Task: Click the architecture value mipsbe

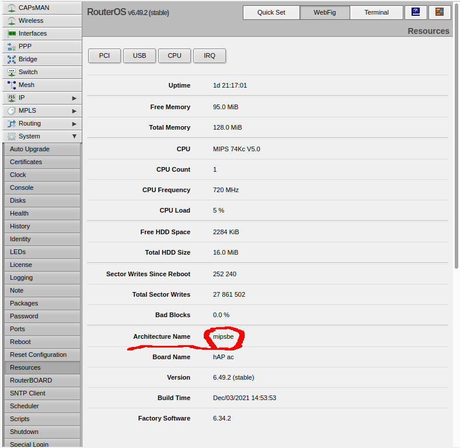Action: point(223,337)
